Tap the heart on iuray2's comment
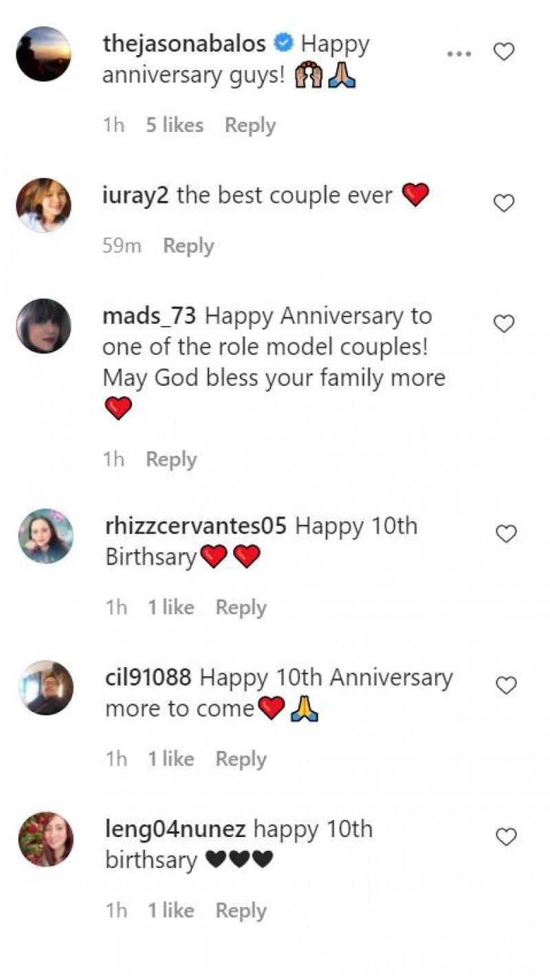 pyautogui.click(x=505, y=203)
